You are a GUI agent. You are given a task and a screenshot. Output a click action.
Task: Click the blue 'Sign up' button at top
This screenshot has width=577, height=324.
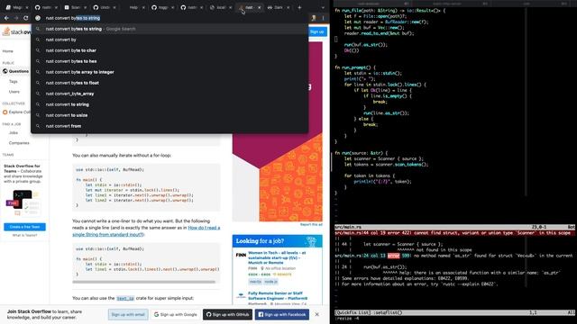point(316,32)
